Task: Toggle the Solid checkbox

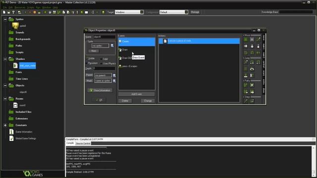Action: tap(101, 59)
